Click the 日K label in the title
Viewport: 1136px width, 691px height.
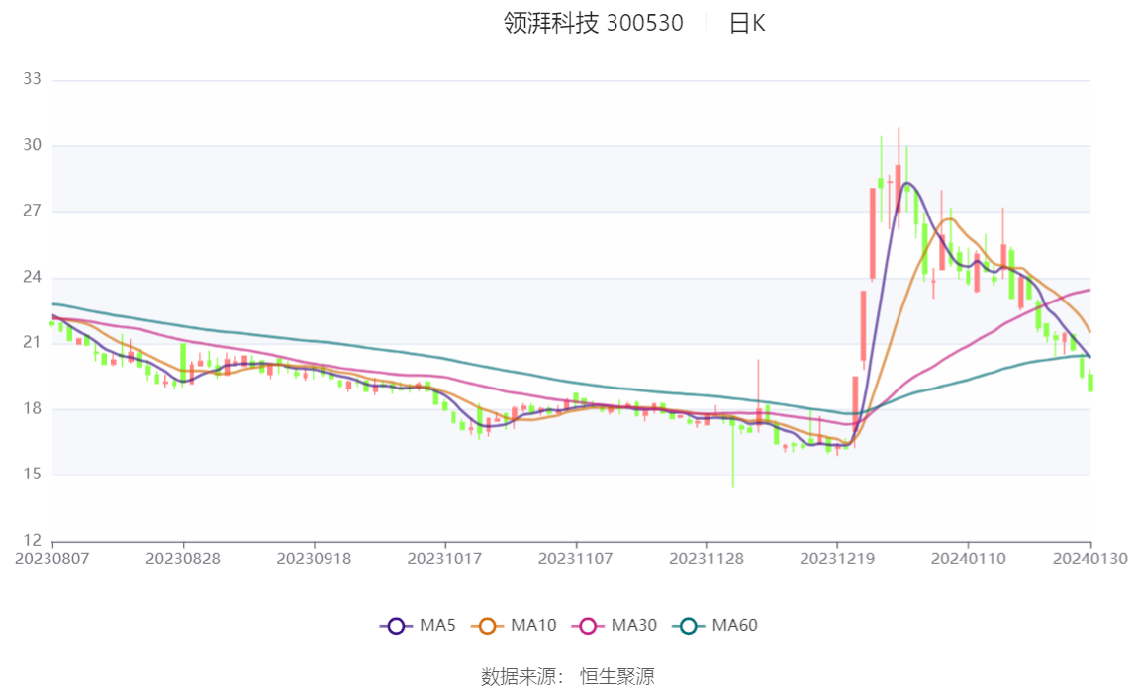point(747,23)
